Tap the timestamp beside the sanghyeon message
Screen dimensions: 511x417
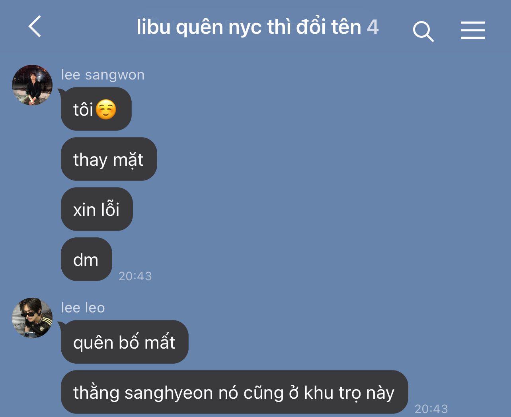pyautogui.click(x=431, y=409)
